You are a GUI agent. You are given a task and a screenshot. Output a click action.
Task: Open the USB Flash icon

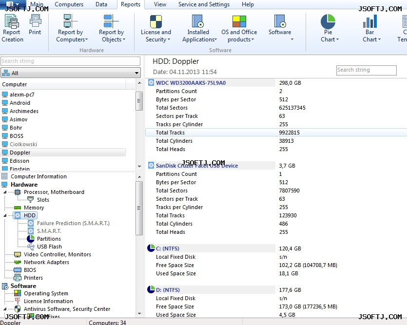tap(31, 247)
